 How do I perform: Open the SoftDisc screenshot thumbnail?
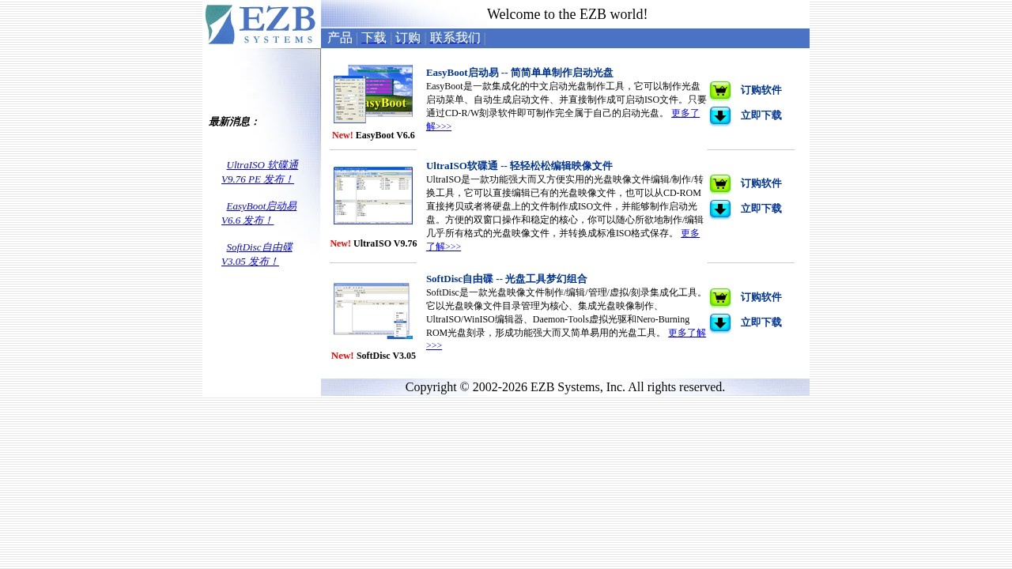tap(373, 311)
